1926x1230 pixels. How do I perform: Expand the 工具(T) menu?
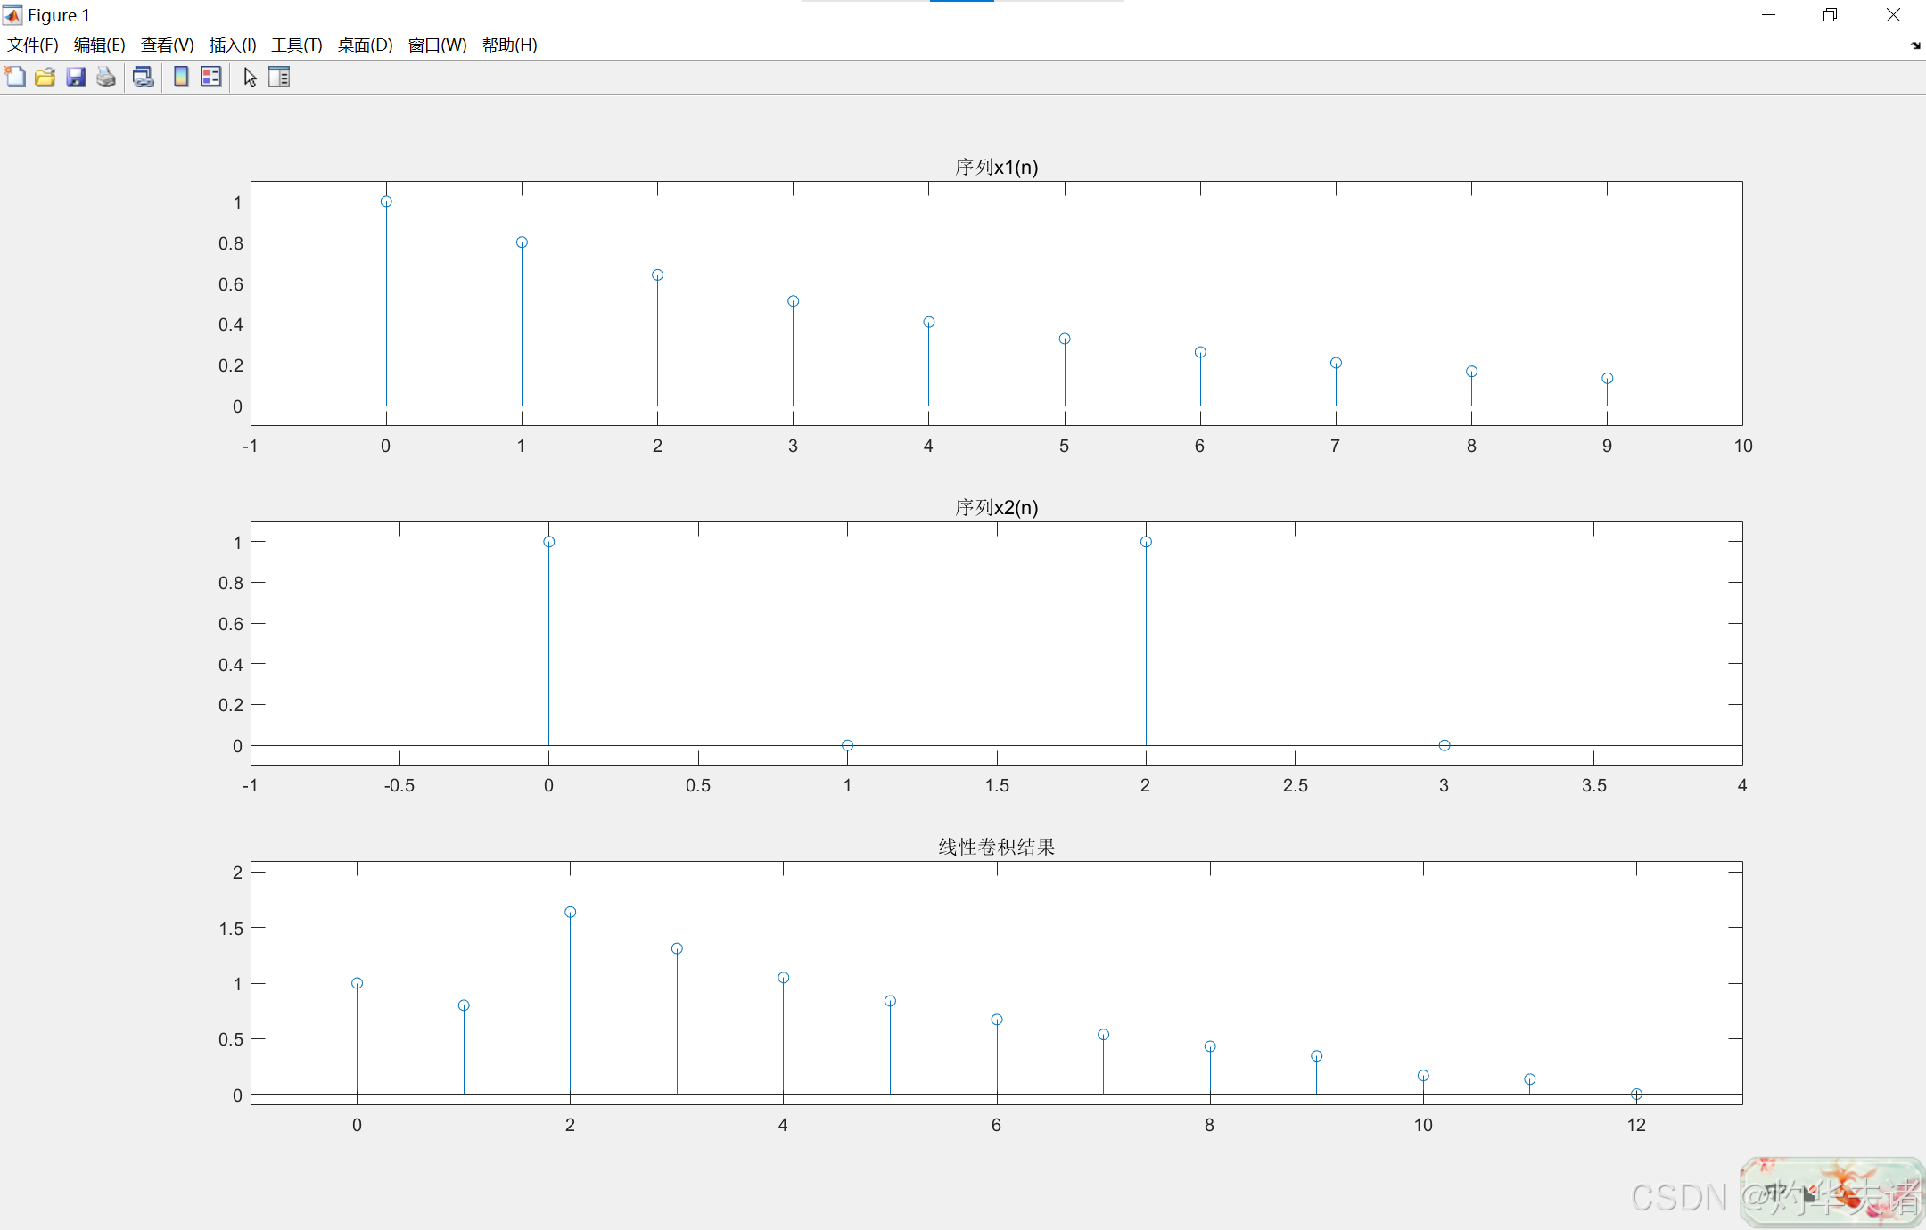click(x=297, y=45)
